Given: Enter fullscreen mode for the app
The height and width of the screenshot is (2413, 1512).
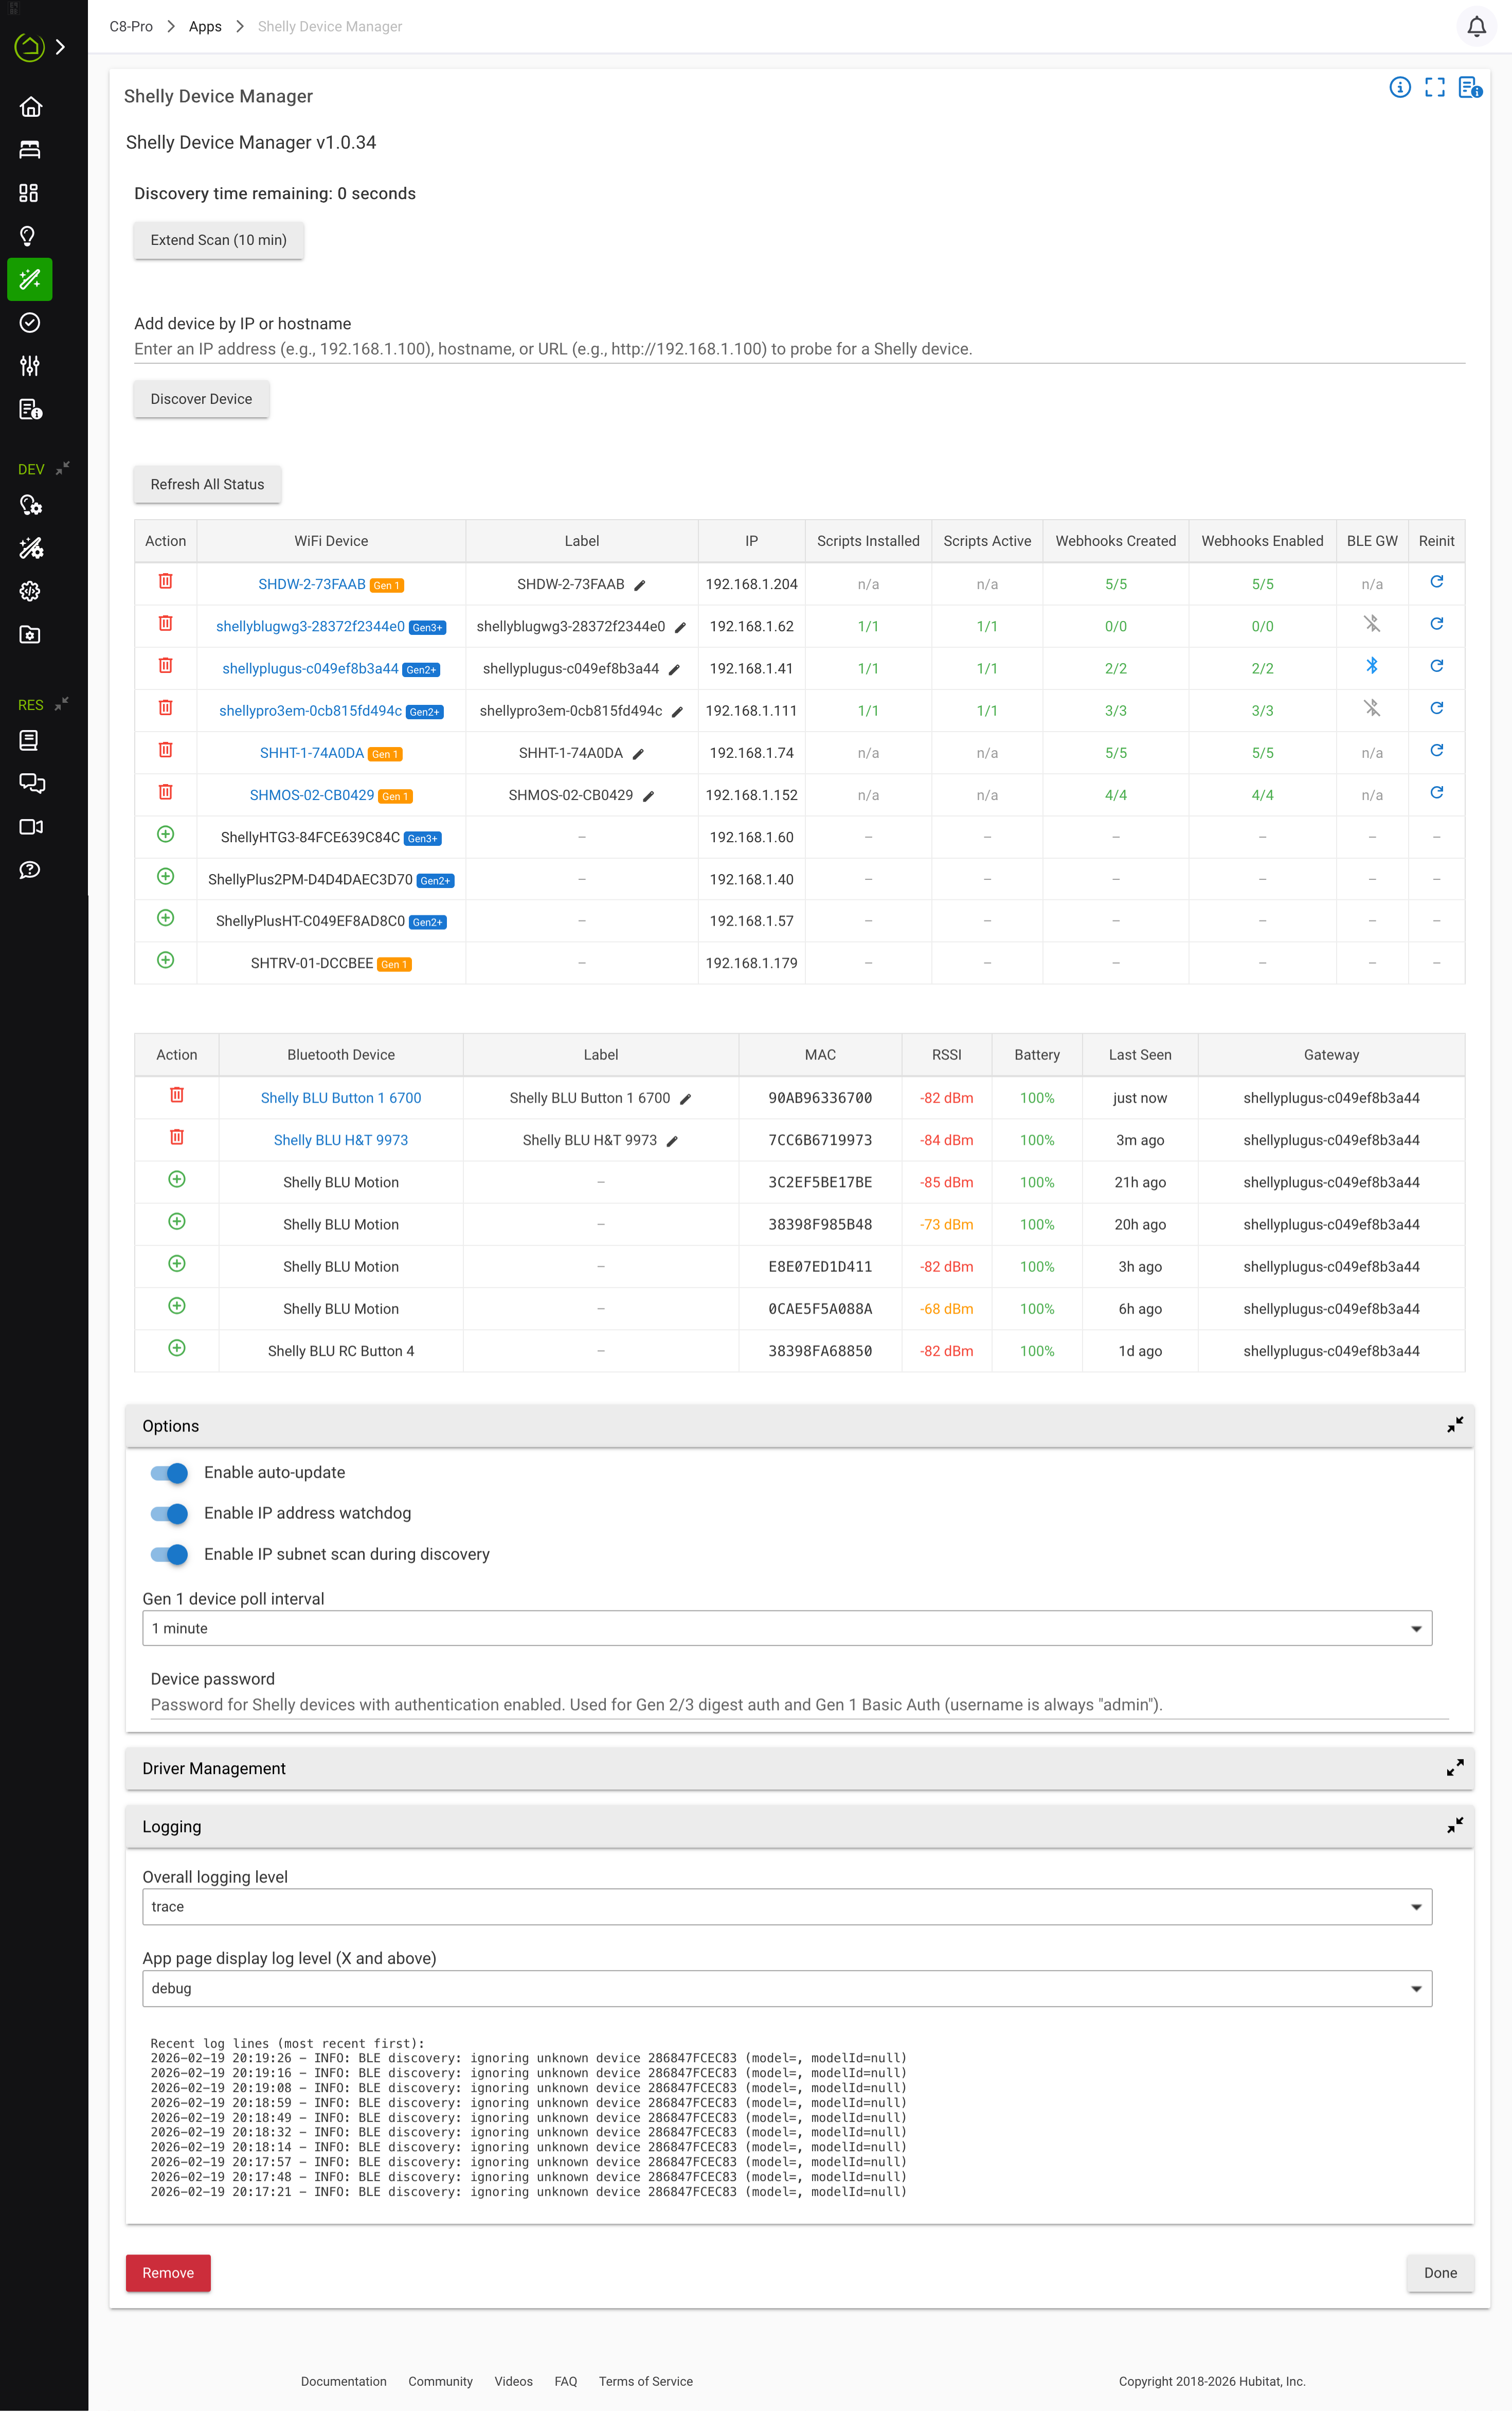Looking at the screenshot, I should [1434, 88].
